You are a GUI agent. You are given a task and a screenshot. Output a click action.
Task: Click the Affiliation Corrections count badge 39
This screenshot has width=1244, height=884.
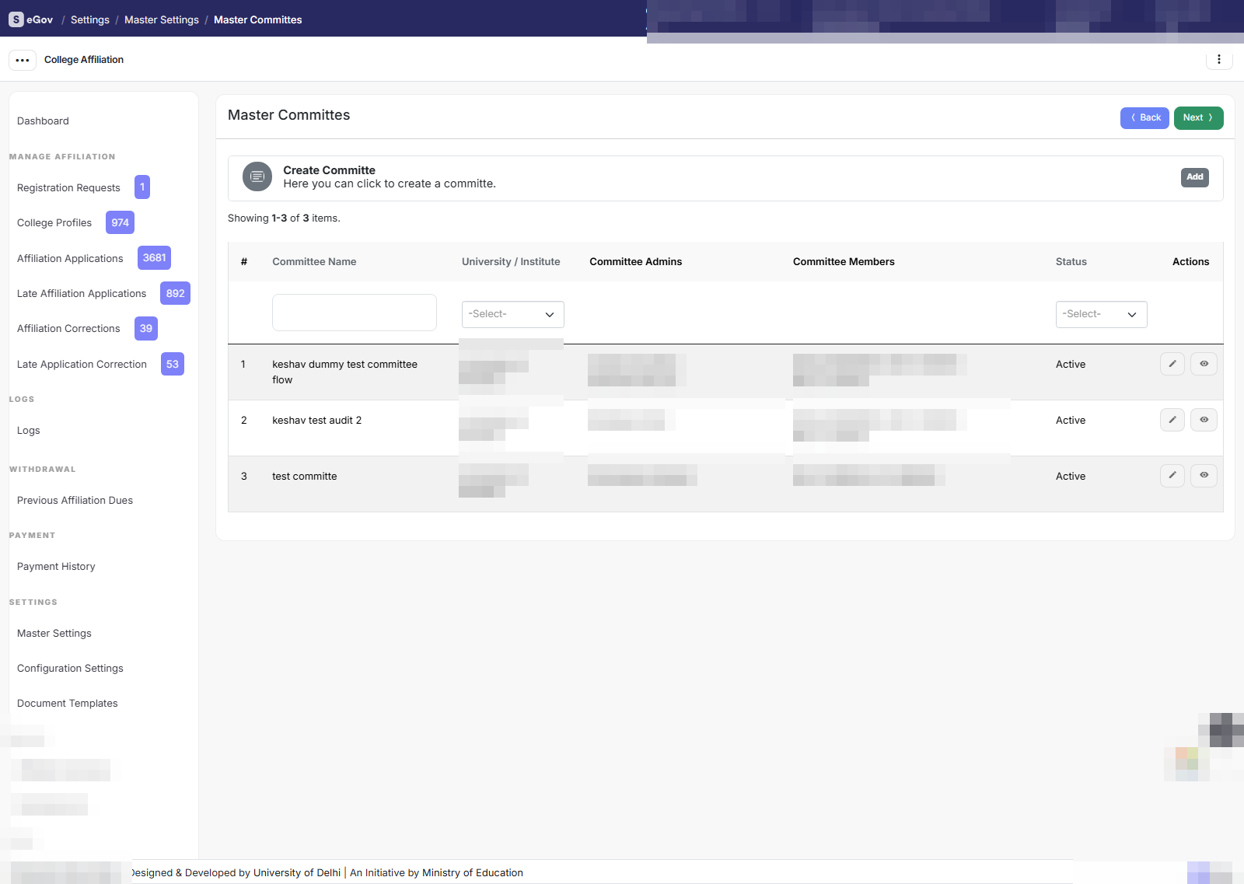[146, 328]
